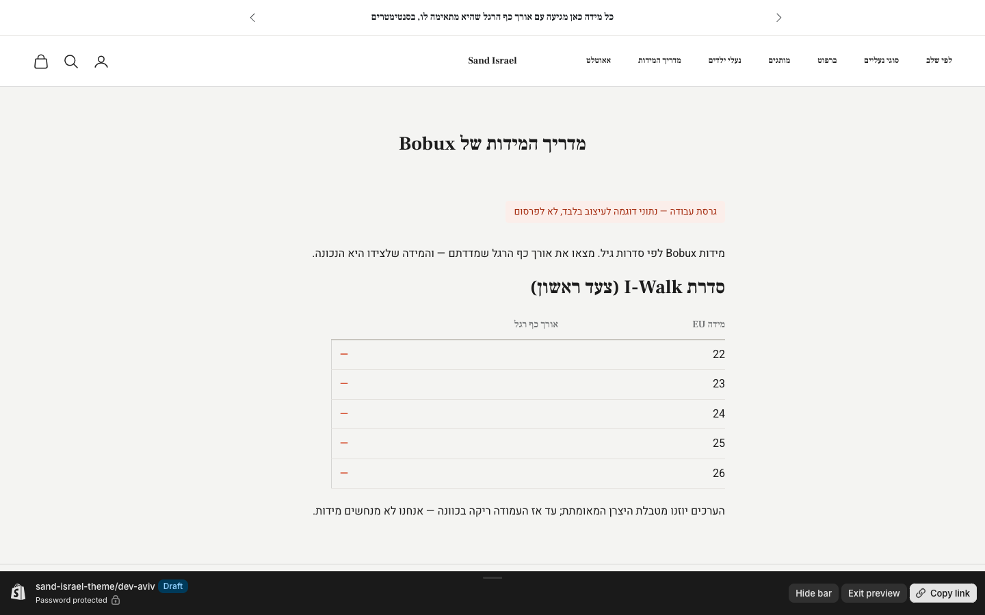Click the Copy link button

pos(943,593)
